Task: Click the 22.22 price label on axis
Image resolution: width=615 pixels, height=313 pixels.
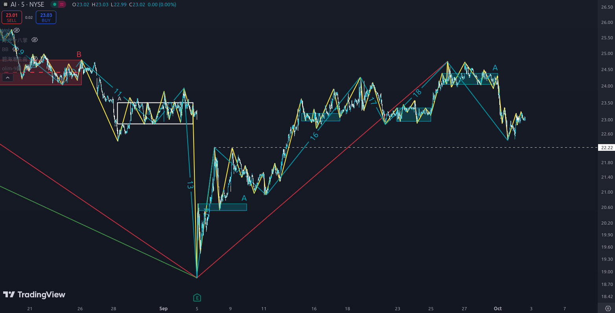Action: pos(606,148)
